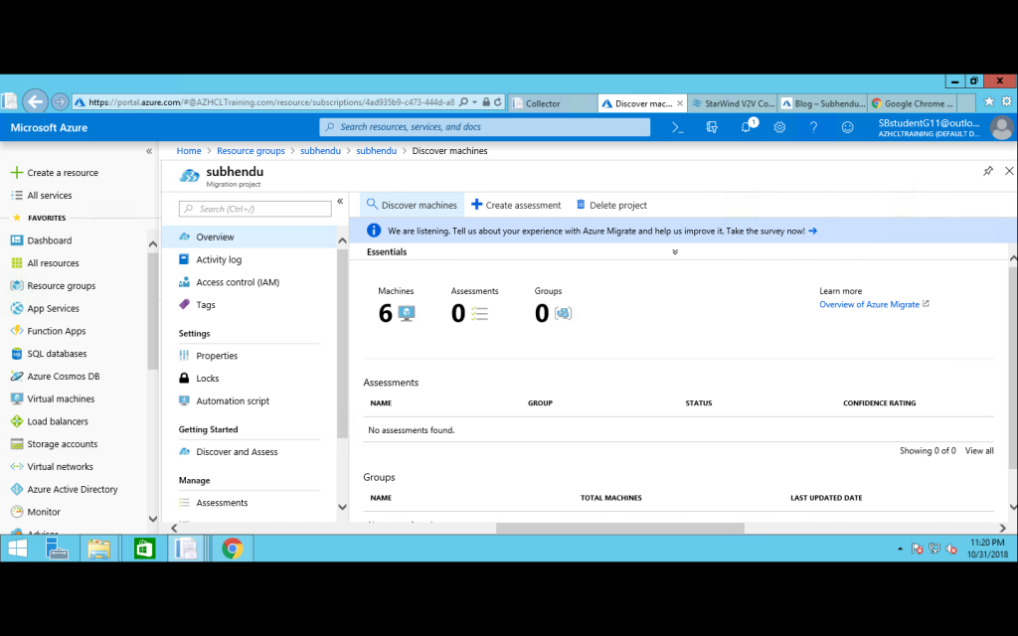Click View all assessments link
This screenshot has width=1018, height=636.
click(979, 450)
